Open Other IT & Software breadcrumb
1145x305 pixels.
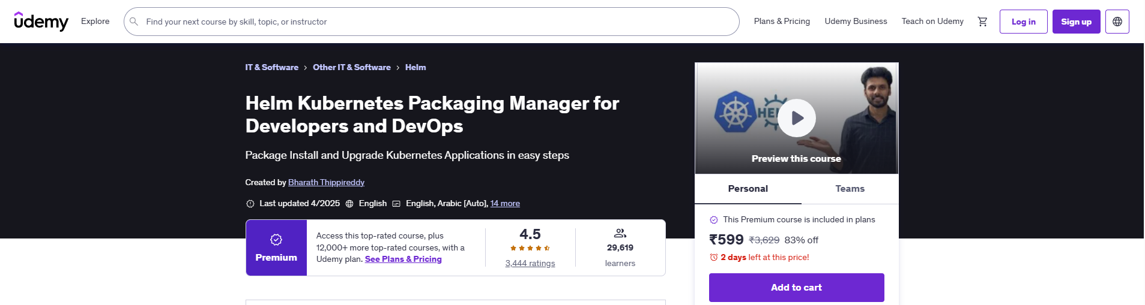click(352, 67)
